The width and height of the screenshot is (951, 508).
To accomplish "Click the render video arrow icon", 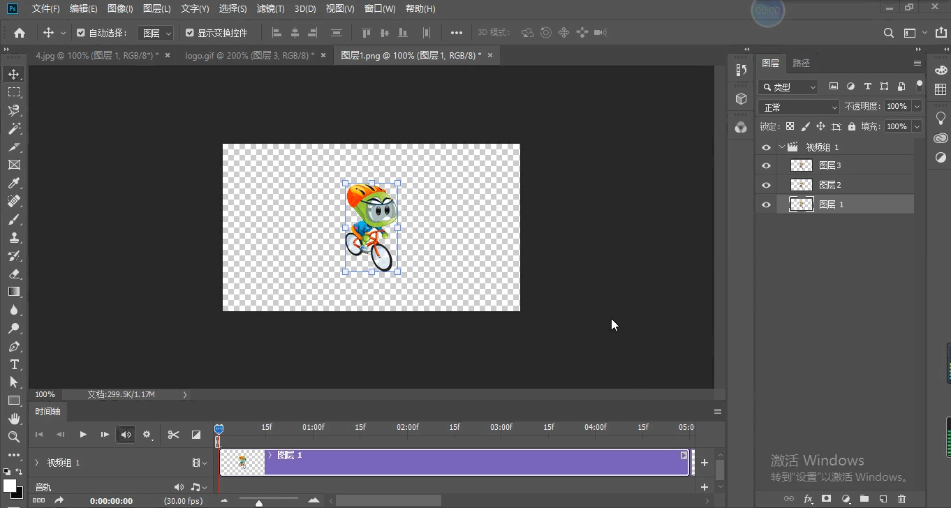I will [59, 500].
